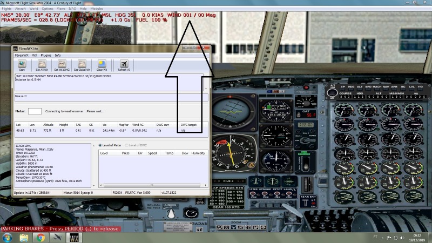Switch to FSrealWX taskbar icon
Image resolution: width=432 pixels, height=243 pixels.
[x=74, y=238]
